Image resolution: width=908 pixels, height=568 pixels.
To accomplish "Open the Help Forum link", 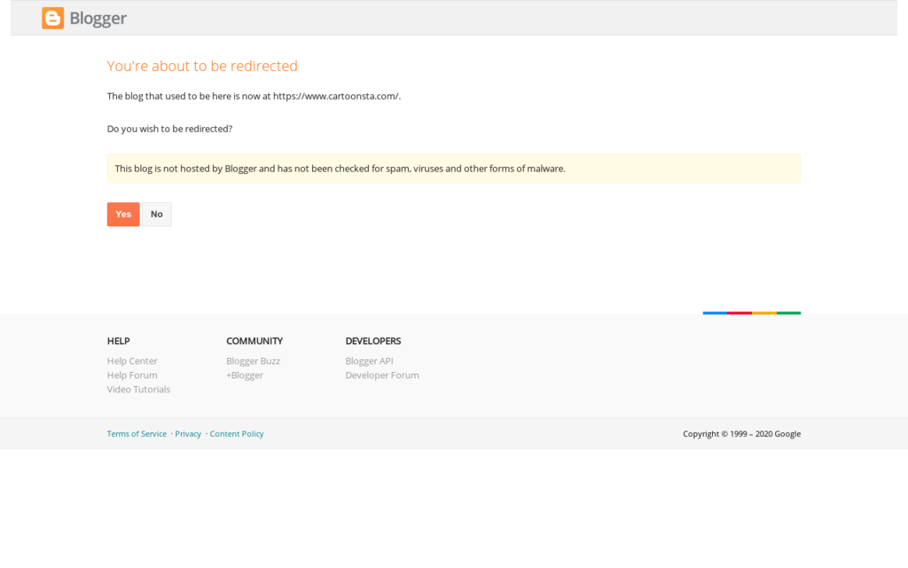I will pyautogui.click(x=132, y=375).
